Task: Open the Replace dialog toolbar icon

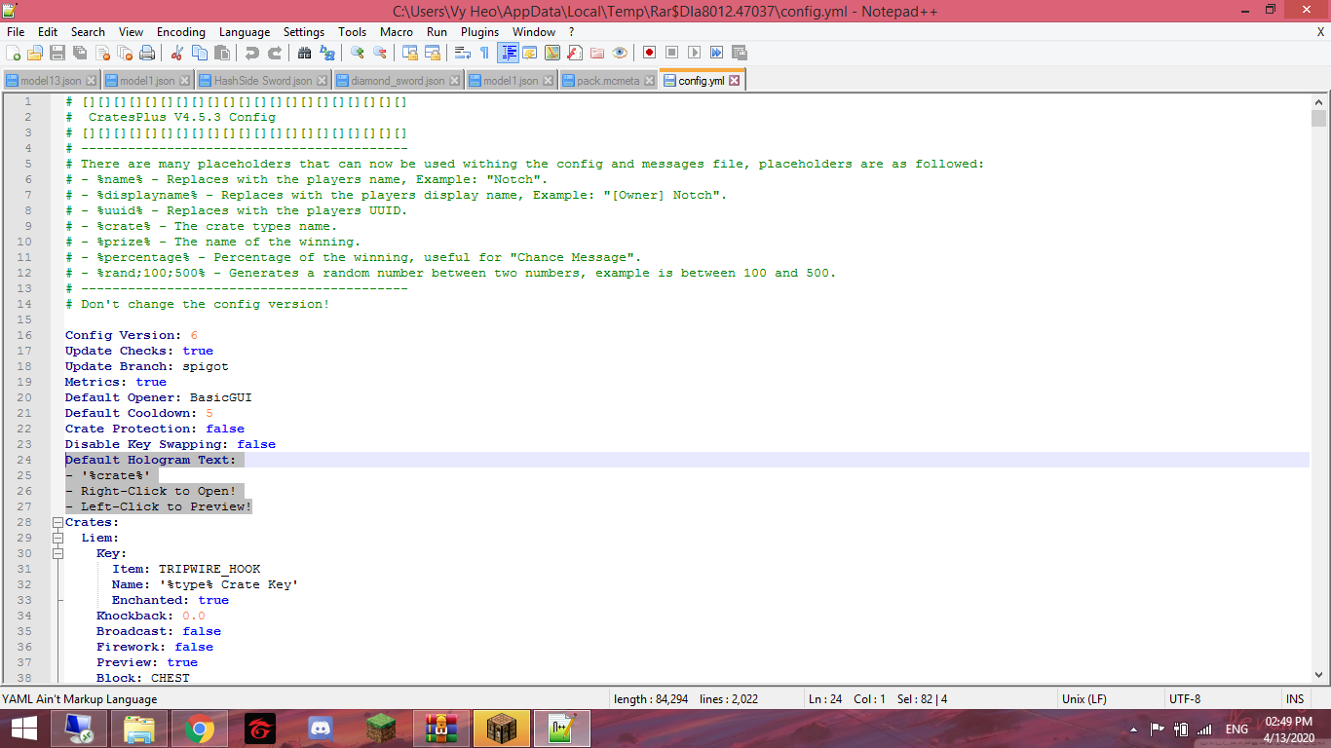Action: click(326, 53)
